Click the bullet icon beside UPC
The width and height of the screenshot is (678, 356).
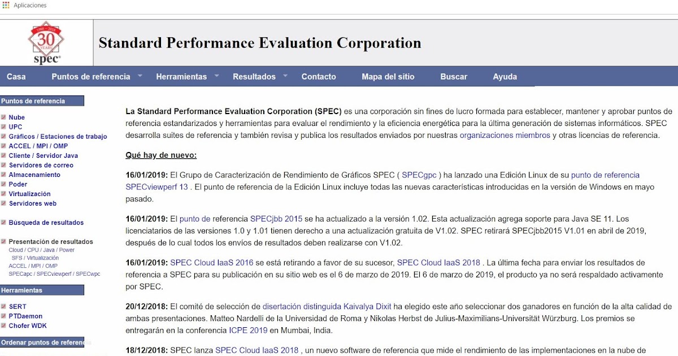pyautogui.click(x=3, y=127)
